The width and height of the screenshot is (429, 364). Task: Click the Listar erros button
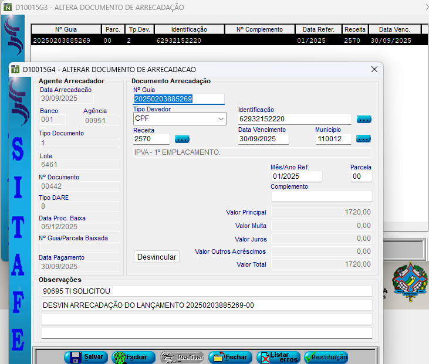pyautogui.click(x=279, y=357)
